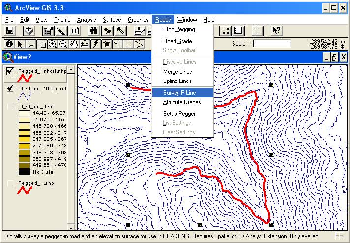Select the Measure ruler tool

pos(85,44)
